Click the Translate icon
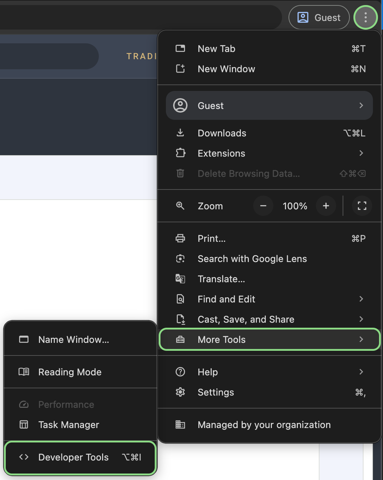Viewport: 383px width, 480px height. click(180, 279)
